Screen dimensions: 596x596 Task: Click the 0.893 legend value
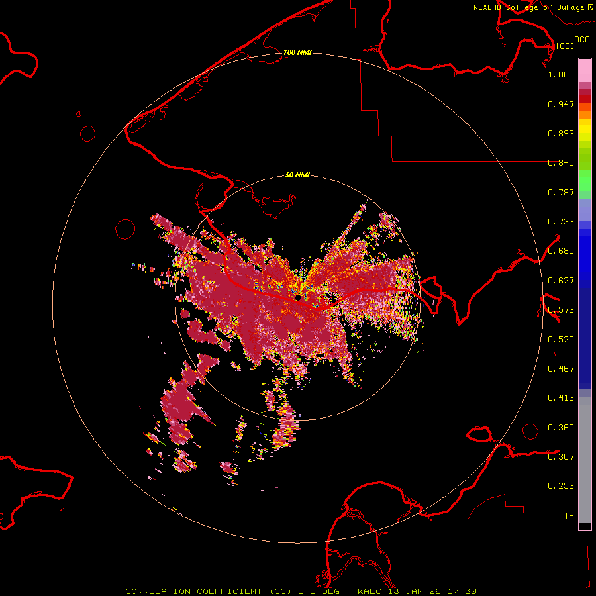[x=561, y=133]
